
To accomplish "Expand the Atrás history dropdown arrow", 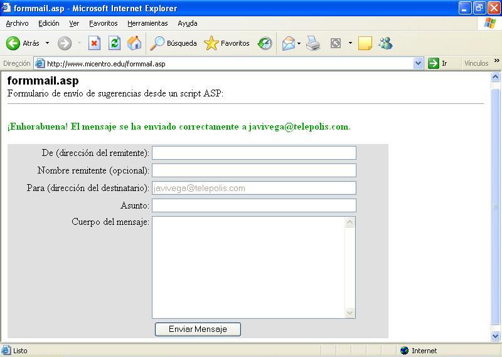I will coord(47,43).
